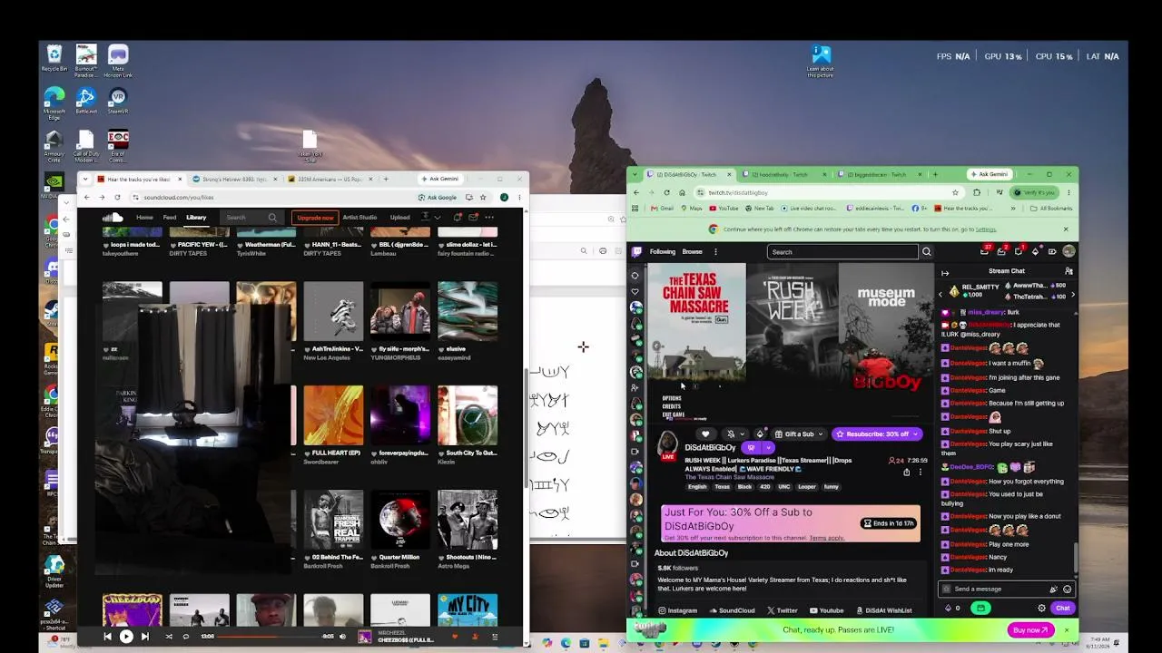Viewport: 1162px width, 653px height.
Task: Show next chat leaderboard entries
Action: [1073, 295]
